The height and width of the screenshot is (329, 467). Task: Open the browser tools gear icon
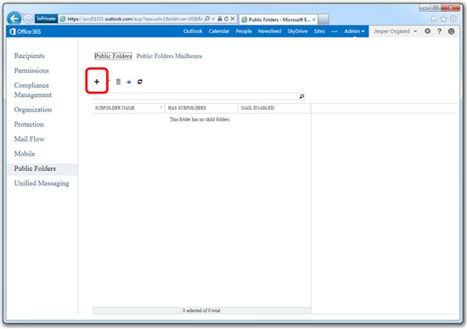pyautogui.click(x=453, y=19)
